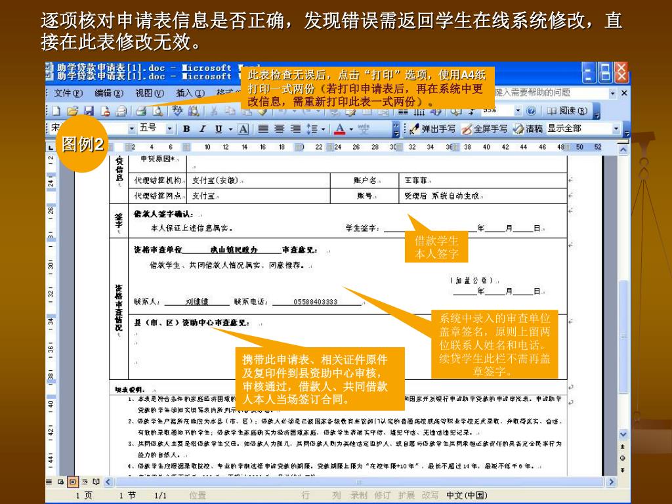Click the Print icon in toolbar
The height and width of the screenshot is (504, 672).
(141, 111)
